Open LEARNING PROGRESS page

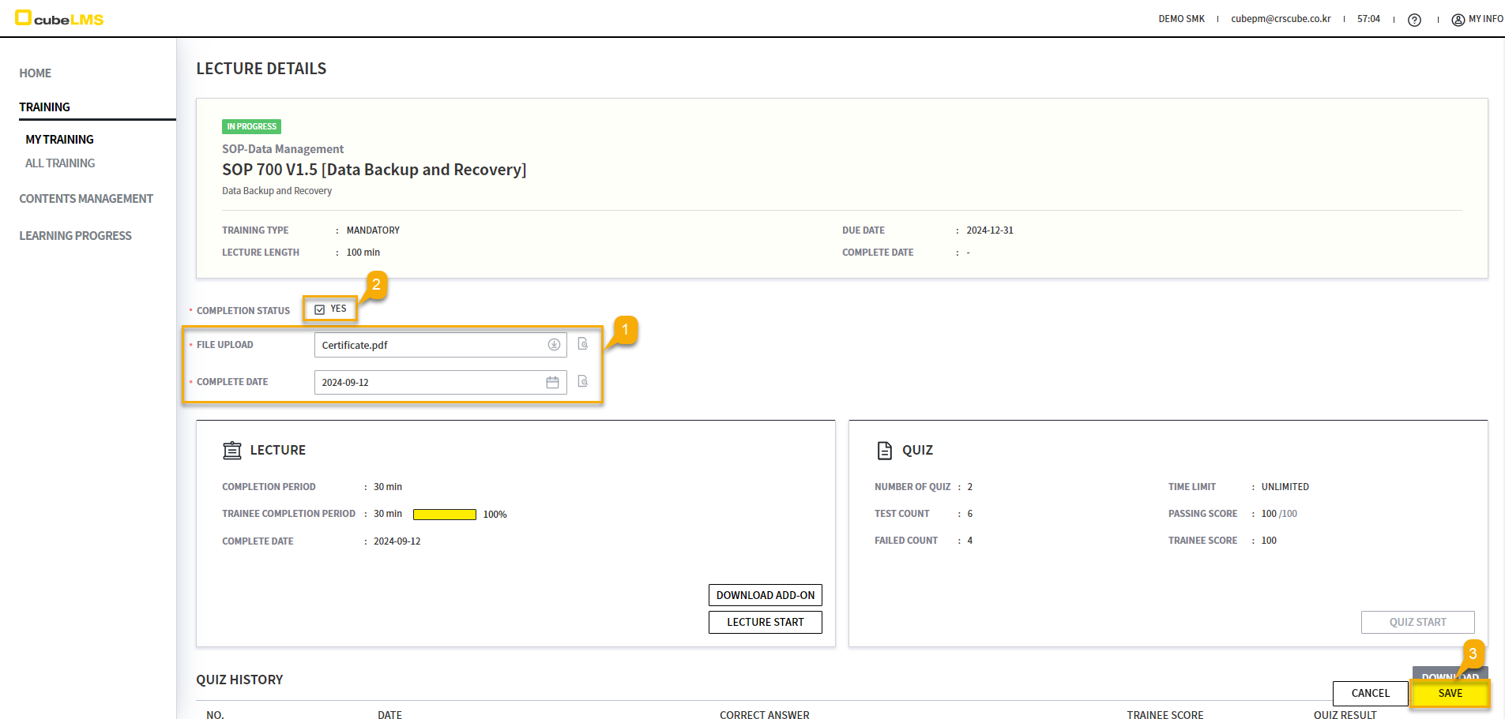(x=75, y=236)
